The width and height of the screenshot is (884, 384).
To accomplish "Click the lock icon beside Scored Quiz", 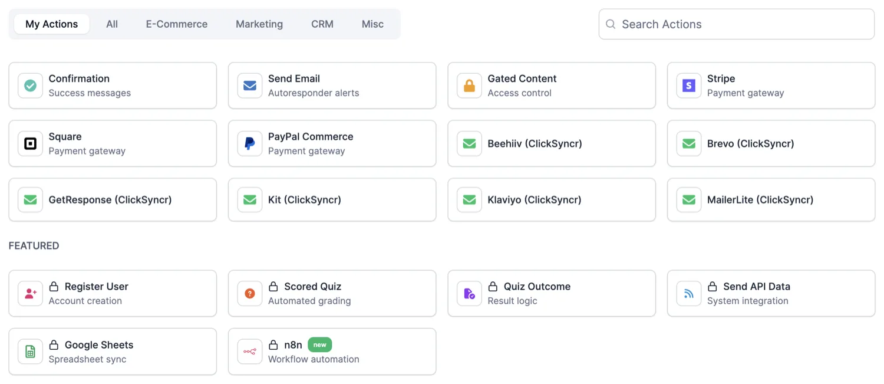I will pyautogui.click(x=273, y=286).
